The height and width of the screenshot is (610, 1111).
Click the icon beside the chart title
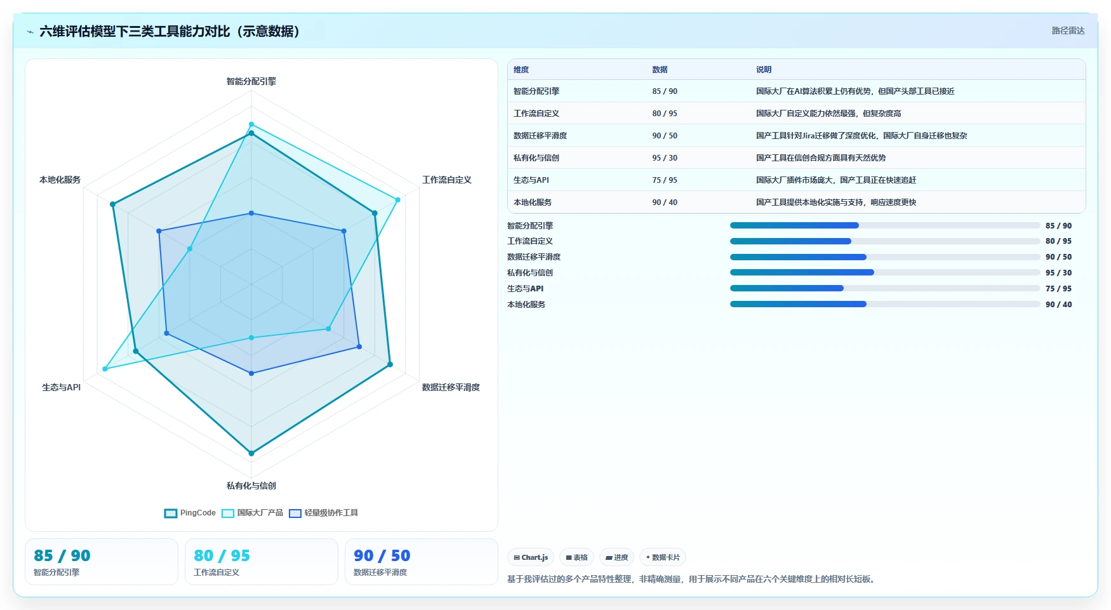[30, 32]
